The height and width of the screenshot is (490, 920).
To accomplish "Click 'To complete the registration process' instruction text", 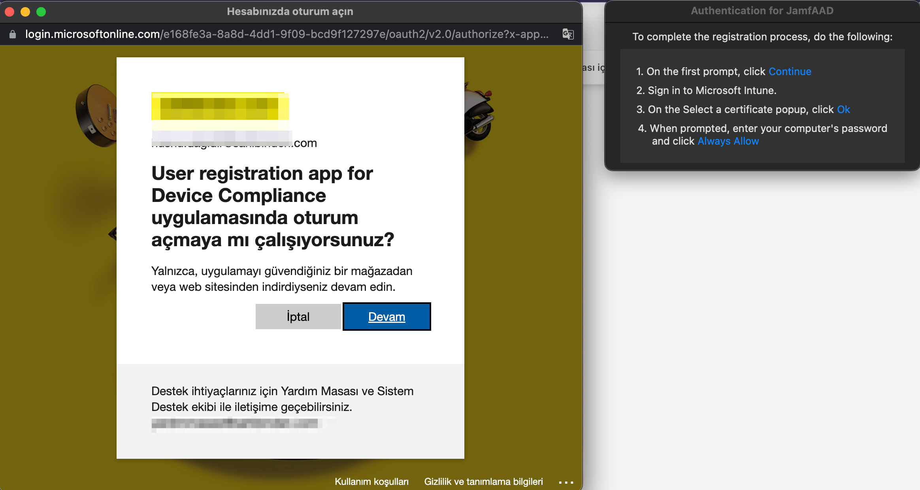I will (762, 37).
